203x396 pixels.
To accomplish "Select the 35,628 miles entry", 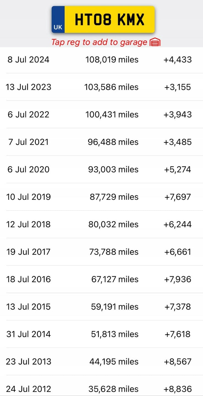I will click(113, 389).
